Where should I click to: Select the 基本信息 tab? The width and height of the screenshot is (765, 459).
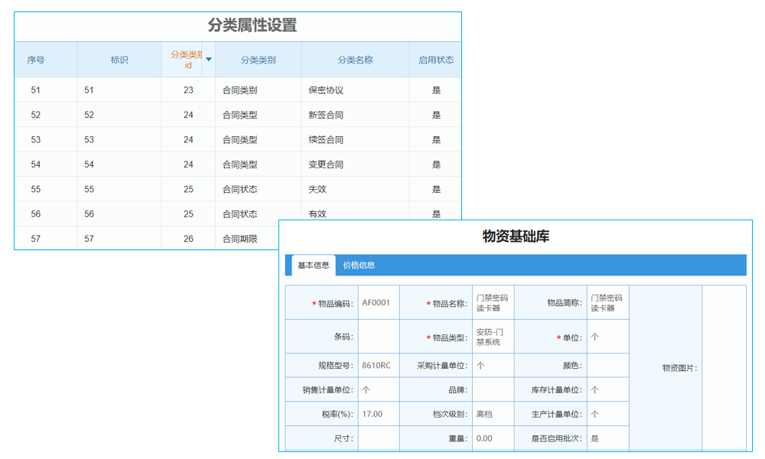(x=314, y=264)
